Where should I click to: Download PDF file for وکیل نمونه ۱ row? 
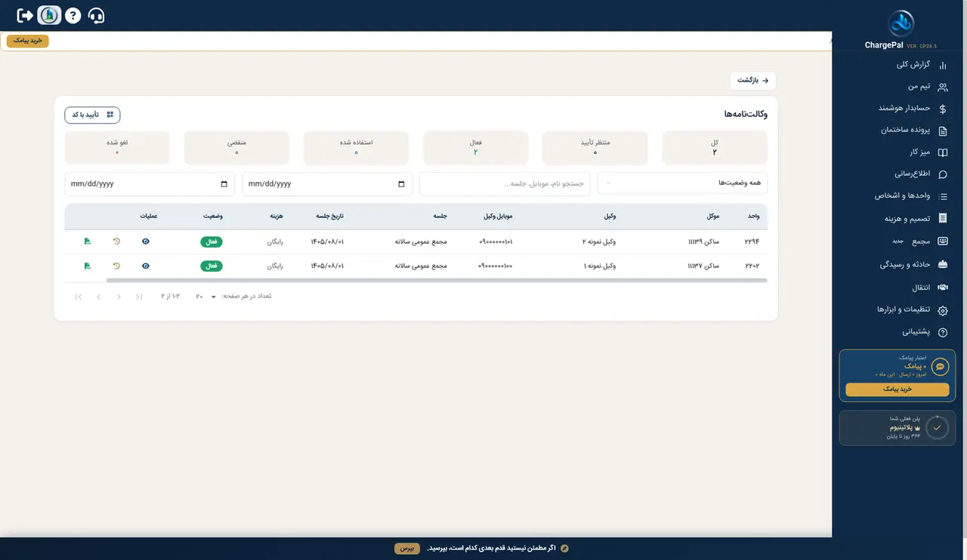[88, 266]
